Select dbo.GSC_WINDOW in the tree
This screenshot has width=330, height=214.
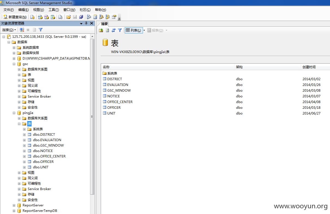tap(48, 145)
